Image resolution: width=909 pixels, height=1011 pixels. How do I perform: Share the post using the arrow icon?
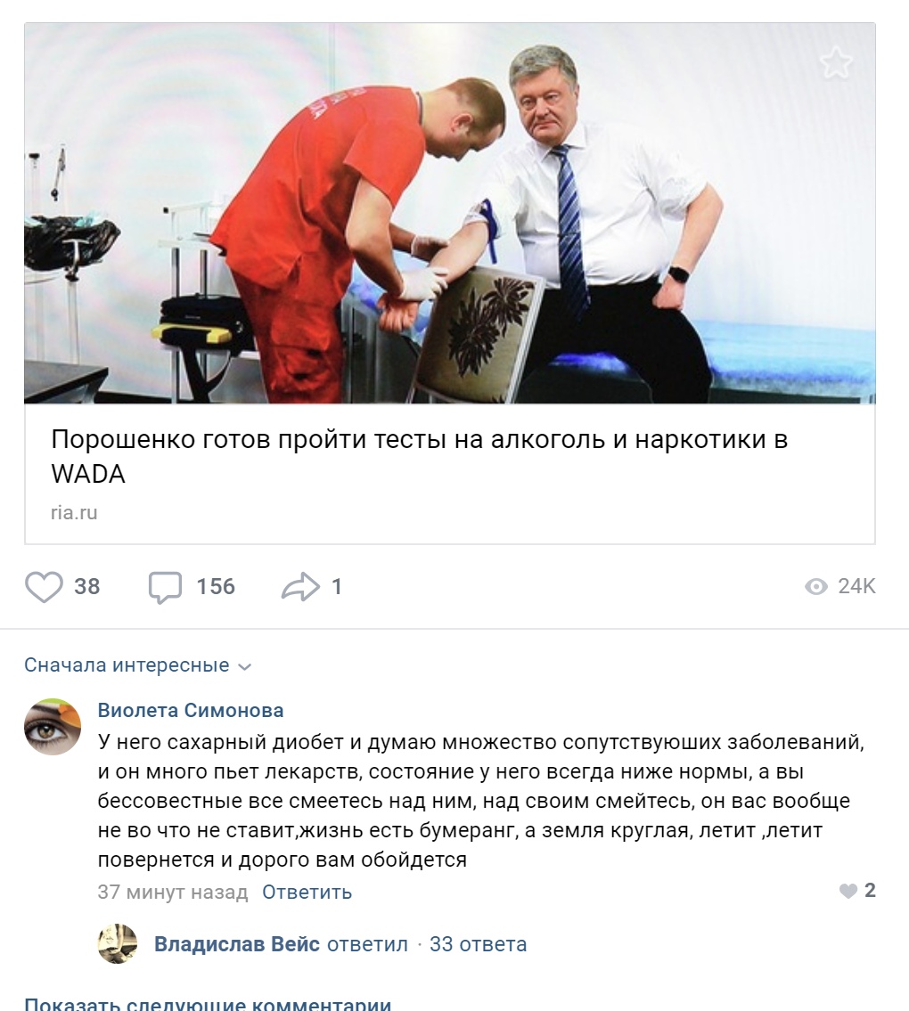[x=300, y=587]
